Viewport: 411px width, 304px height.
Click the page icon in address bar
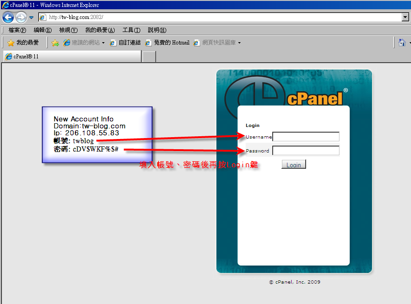coord(42,17)
